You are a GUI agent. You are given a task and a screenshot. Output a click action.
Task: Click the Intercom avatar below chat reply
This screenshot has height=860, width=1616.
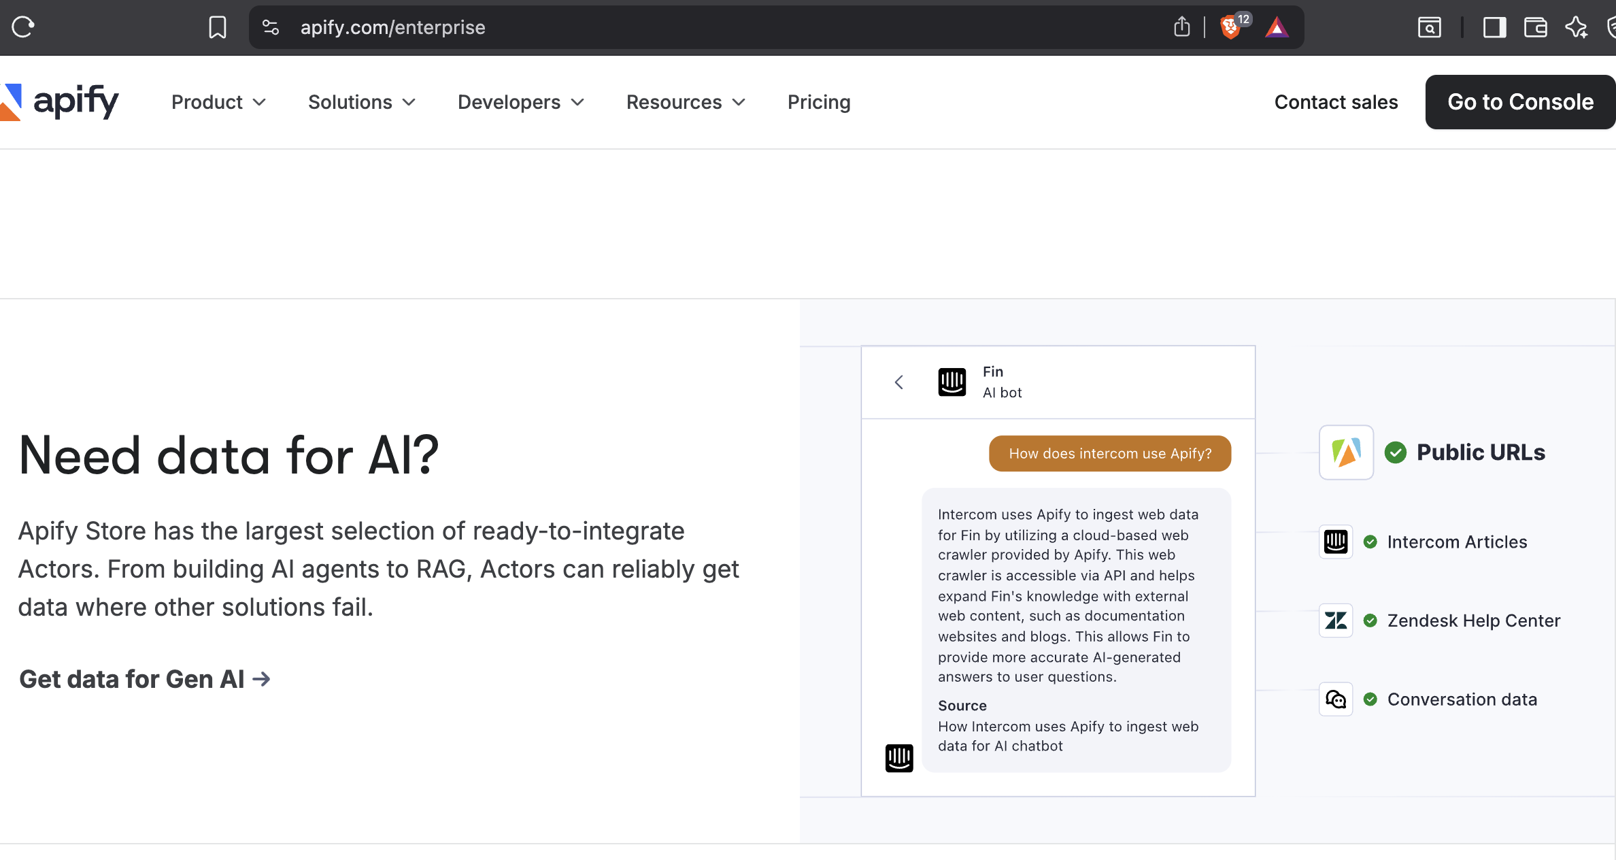[x=899, y=758]
